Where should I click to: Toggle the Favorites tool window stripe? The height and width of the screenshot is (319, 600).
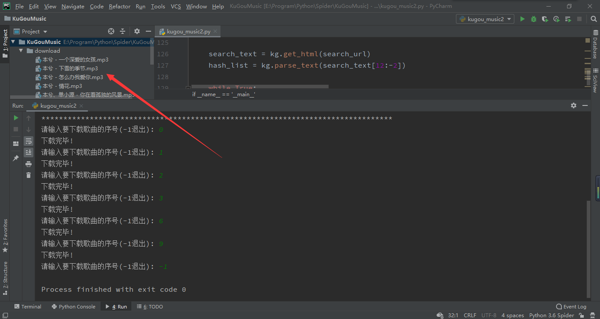5,236
